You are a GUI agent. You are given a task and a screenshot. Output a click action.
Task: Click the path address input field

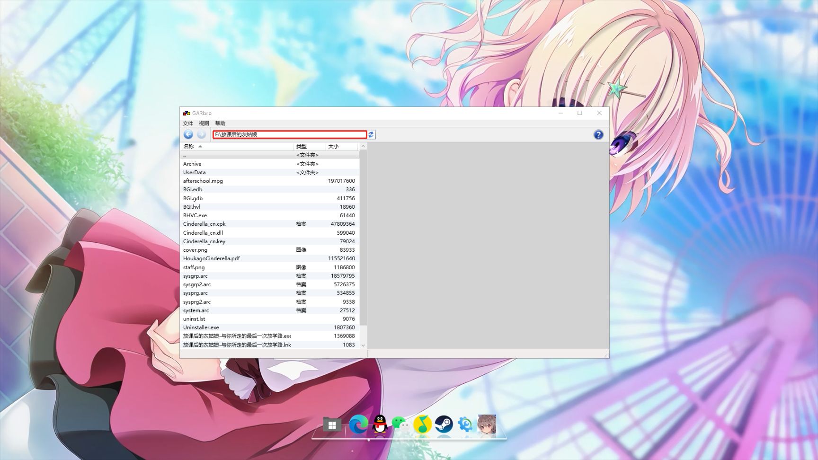pyautogui.click(x=290, y=134)
